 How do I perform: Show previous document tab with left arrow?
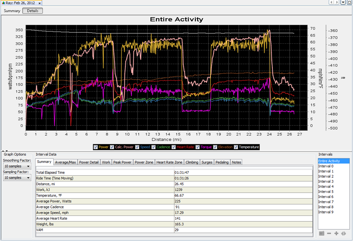pos(331,2)
